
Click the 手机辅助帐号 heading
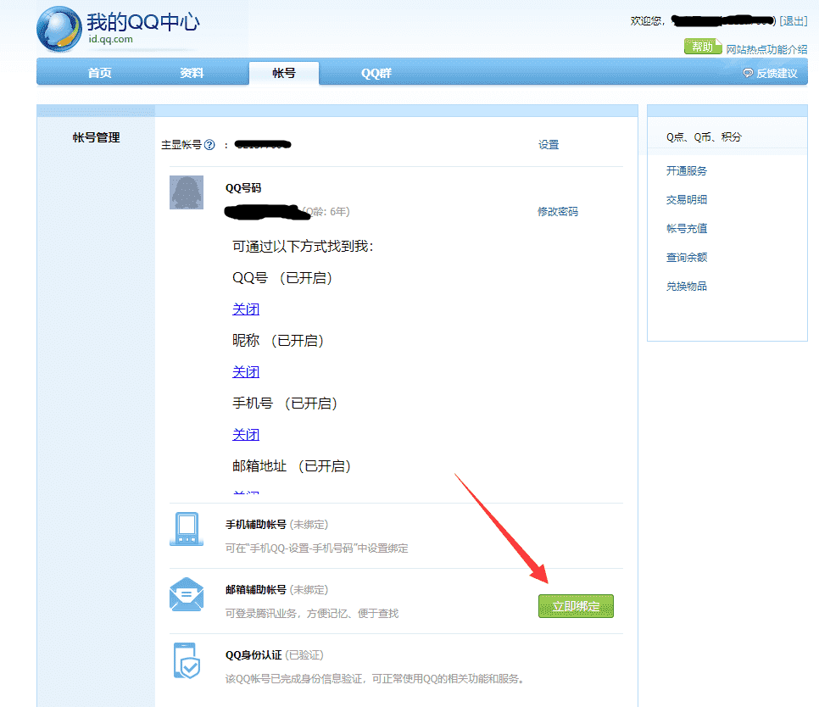click(x=255, y=524)
